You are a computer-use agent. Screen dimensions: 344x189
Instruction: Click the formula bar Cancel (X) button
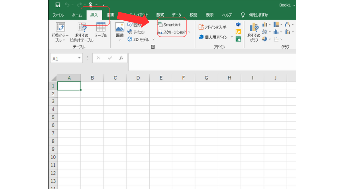point(98,58)
